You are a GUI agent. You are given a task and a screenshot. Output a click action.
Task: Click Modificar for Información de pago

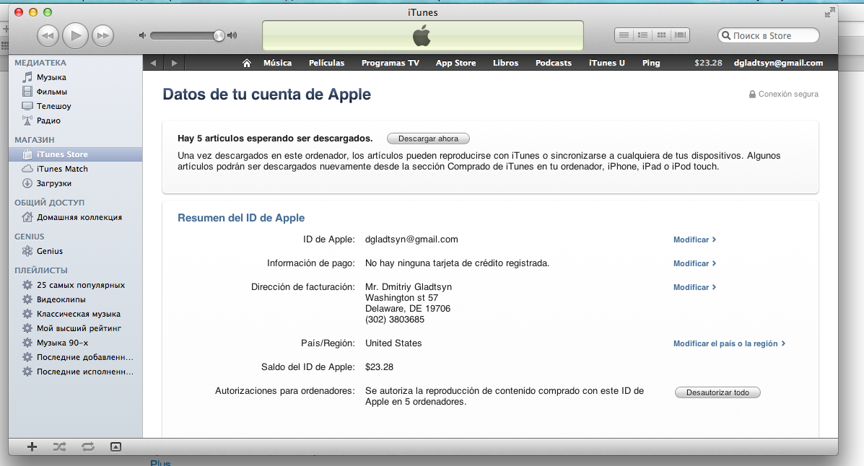(x=694, y=263)
